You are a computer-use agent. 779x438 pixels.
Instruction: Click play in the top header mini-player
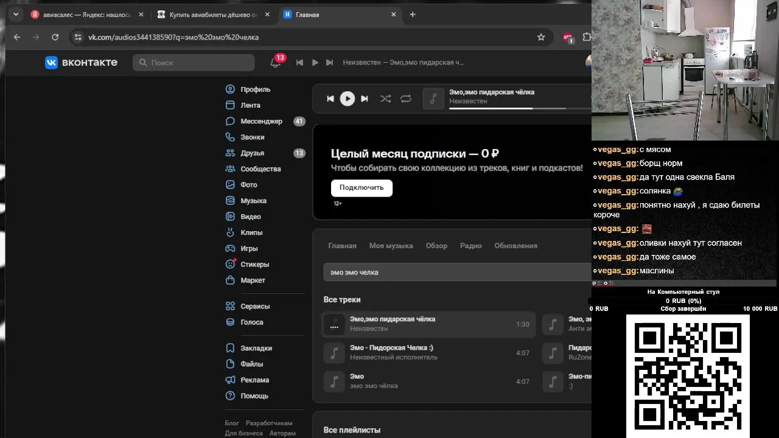tap(315, 62)
